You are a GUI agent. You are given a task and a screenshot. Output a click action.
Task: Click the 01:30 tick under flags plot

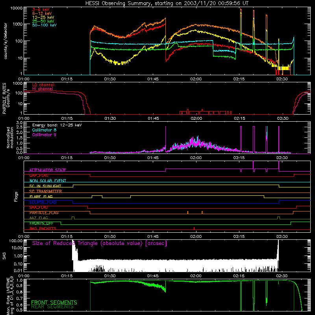click(110, 237)
